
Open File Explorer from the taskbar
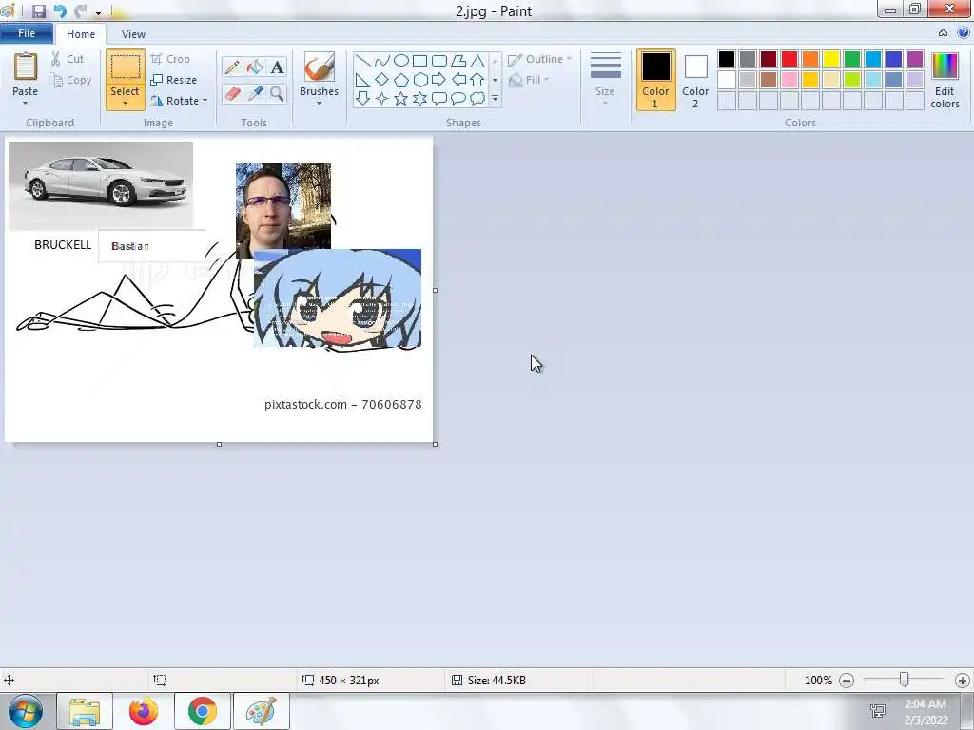click(x=85, y=711)
